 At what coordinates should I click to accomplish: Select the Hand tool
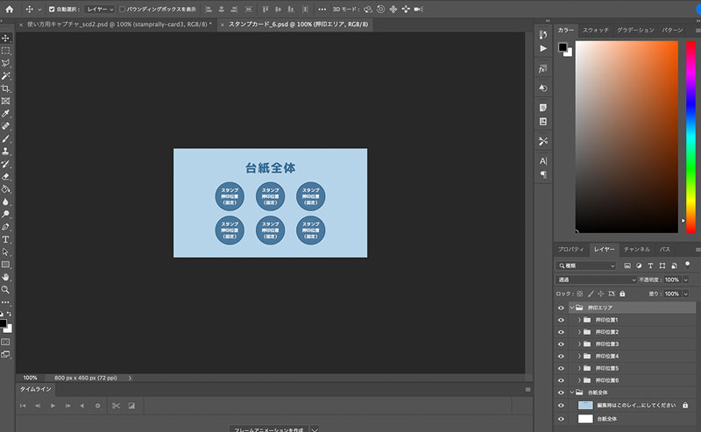(x=6, y=276)
